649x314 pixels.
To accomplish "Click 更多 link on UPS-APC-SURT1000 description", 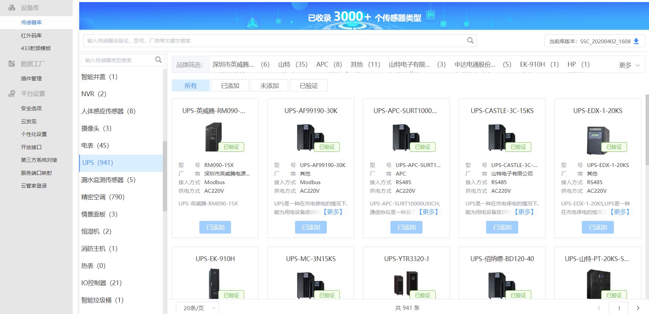I will [x=428, y=212].
